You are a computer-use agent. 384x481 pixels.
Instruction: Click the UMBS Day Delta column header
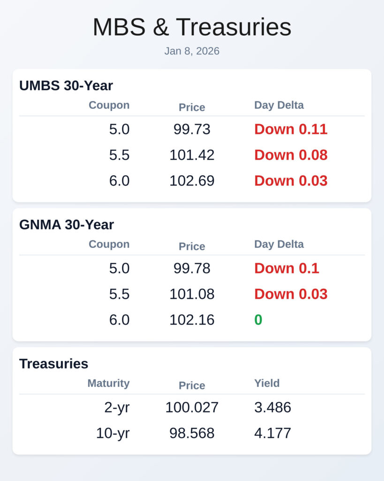click(x=279, y=105)
